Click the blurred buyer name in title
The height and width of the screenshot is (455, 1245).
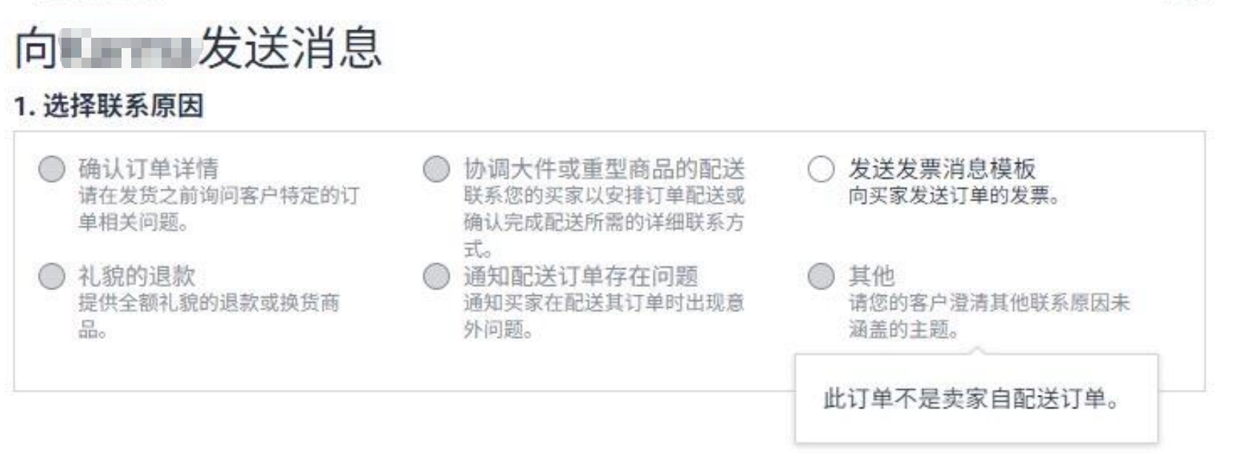127,48
